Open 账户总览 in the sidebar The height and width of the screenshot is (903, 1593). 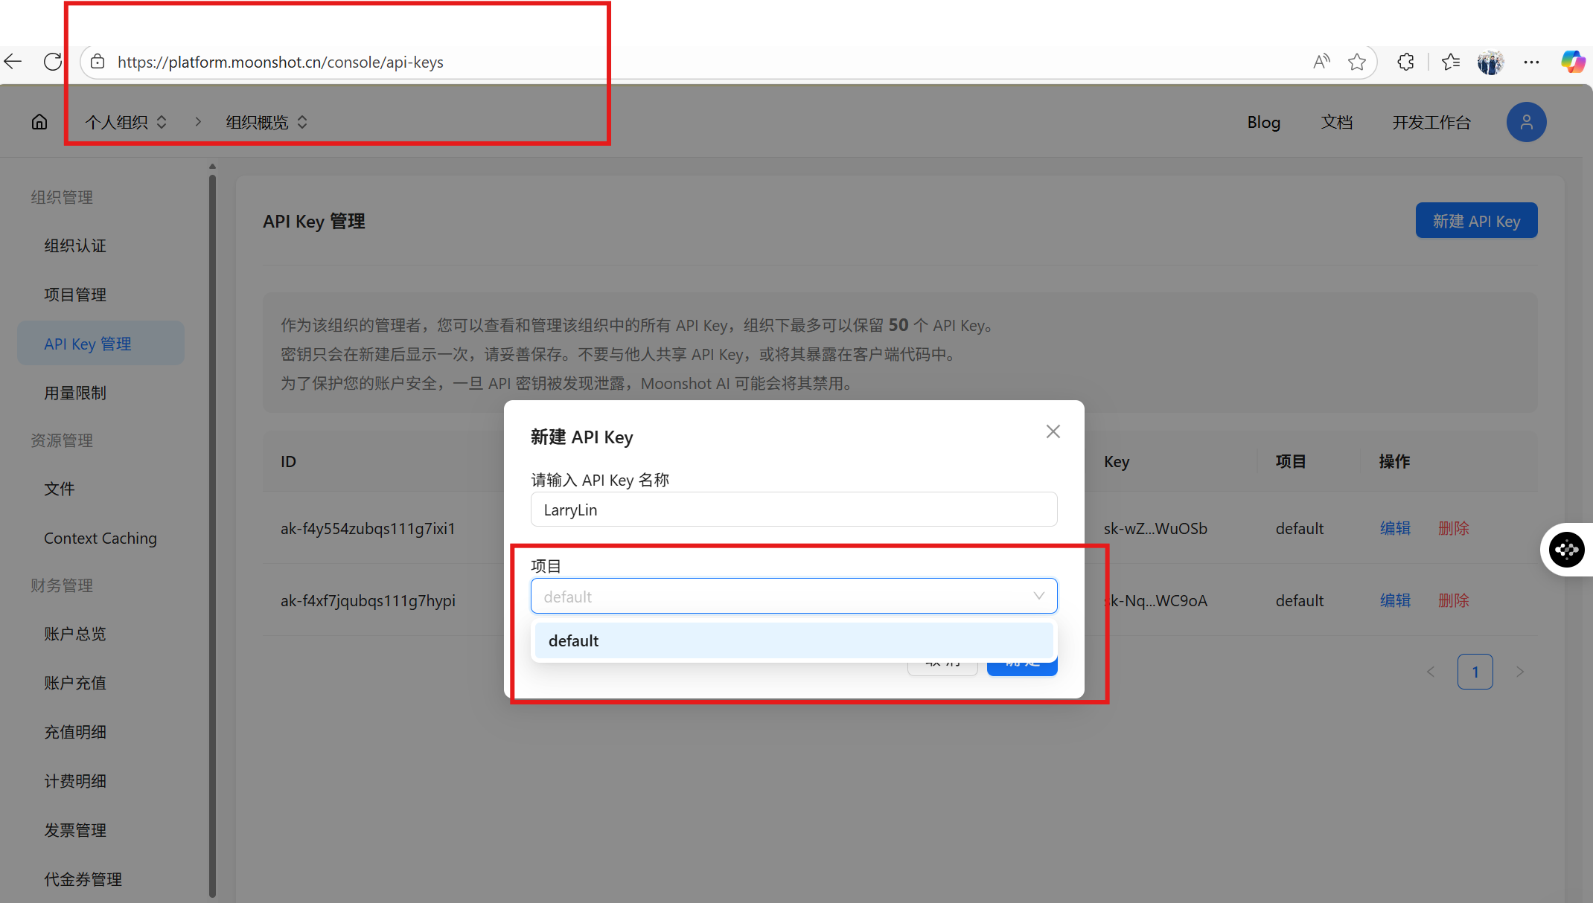75,634
